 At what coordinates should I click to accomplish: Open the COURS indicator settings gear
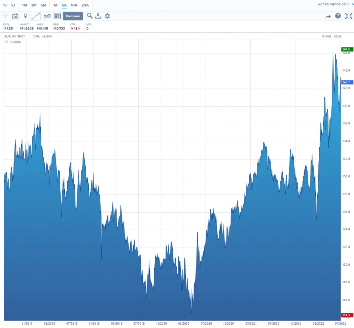(6, 42)
